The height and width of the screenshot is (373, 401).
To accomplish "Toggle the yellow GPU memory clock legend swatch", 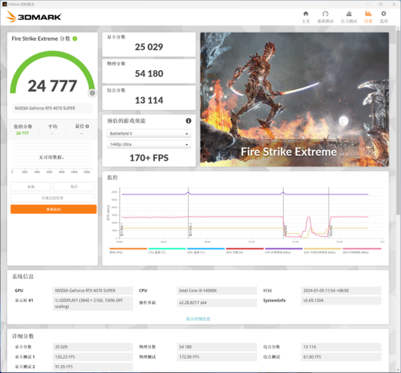I will coord(323,248).
